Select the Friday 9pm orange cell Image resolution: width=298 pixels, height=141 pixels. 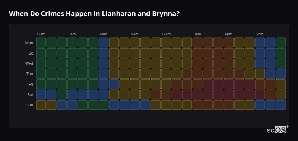tap(260, 84)
